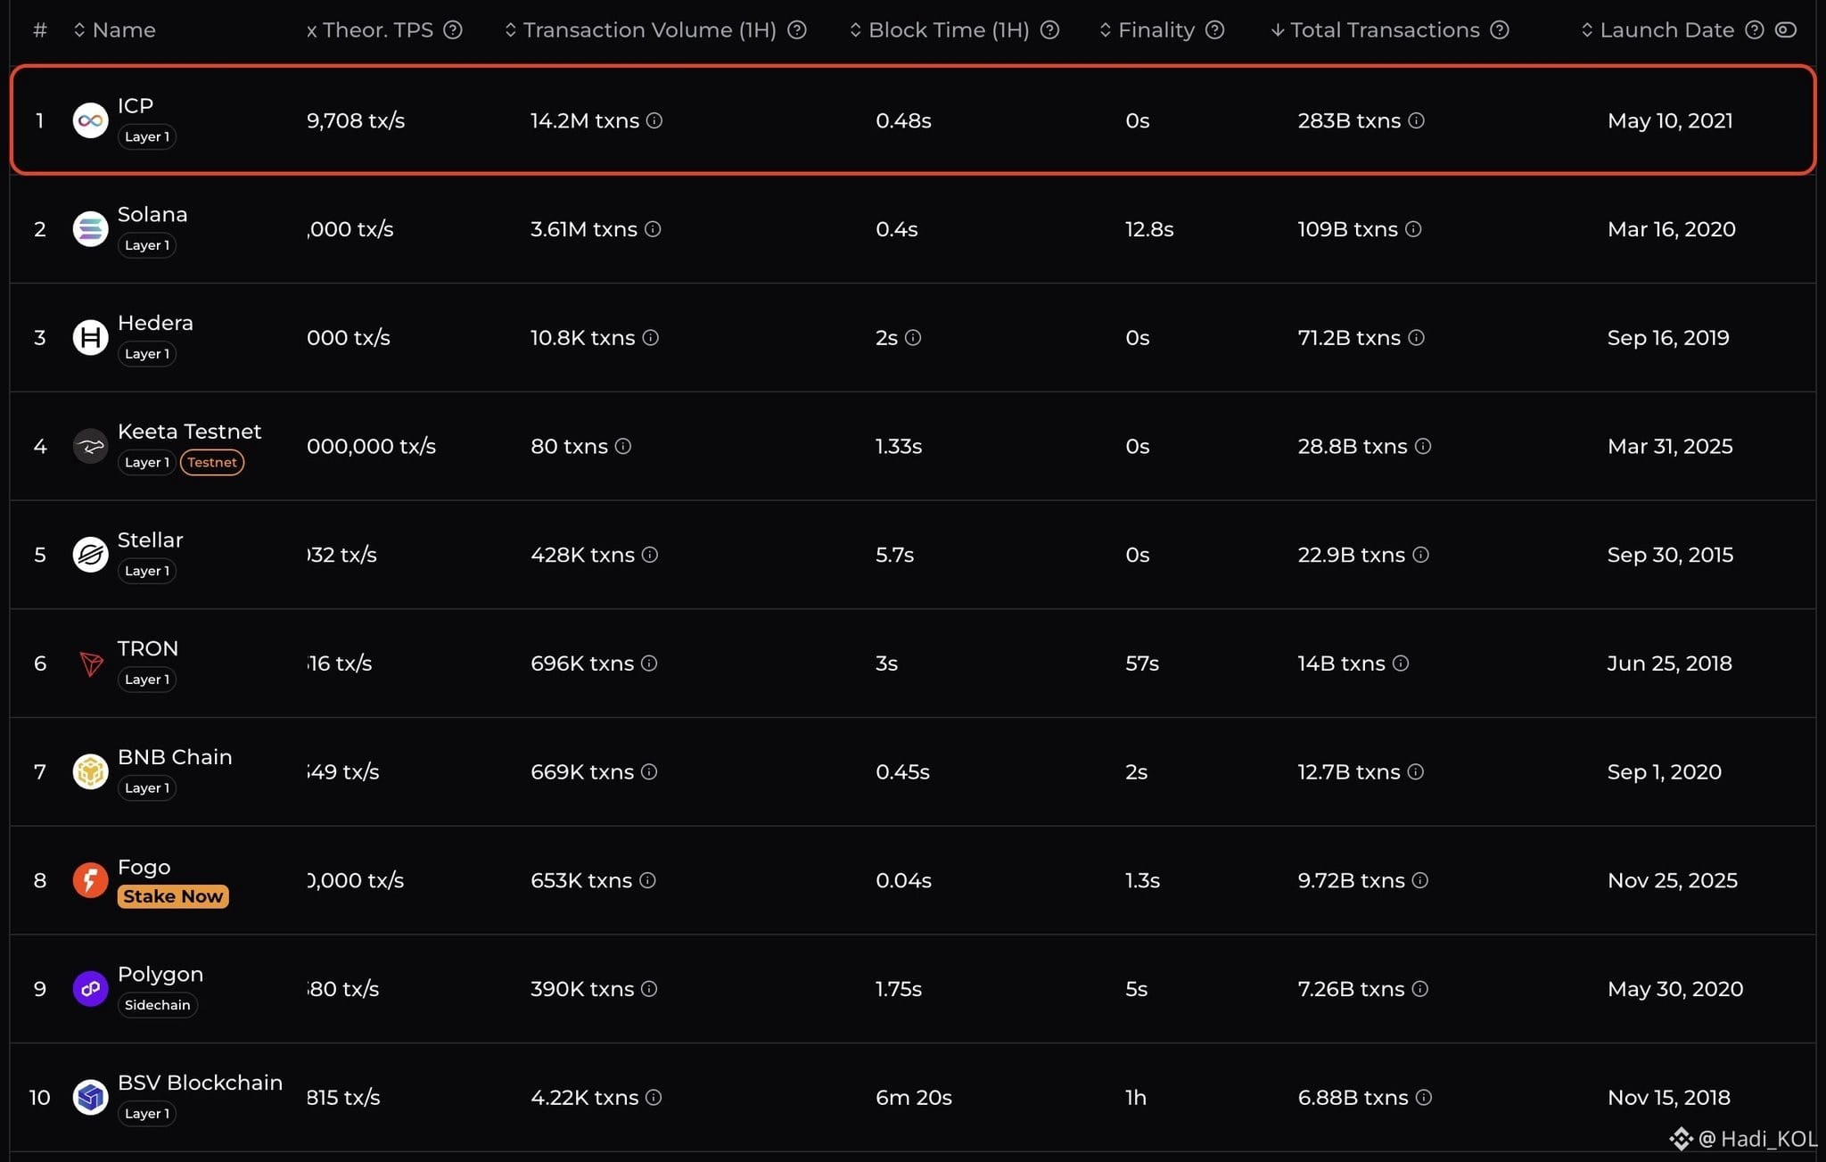This screenshot has height=1162, width=1826.
Task: Click info icon beside 6.88B txns
Action: click(1424, 1097)
